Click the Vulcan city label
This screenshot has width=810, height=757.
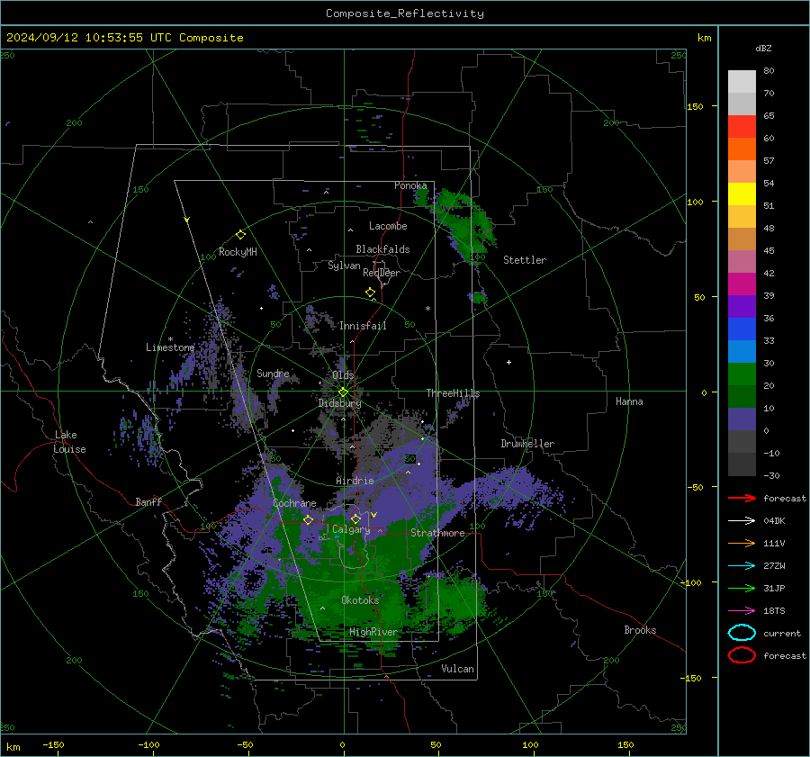(458, 669)
